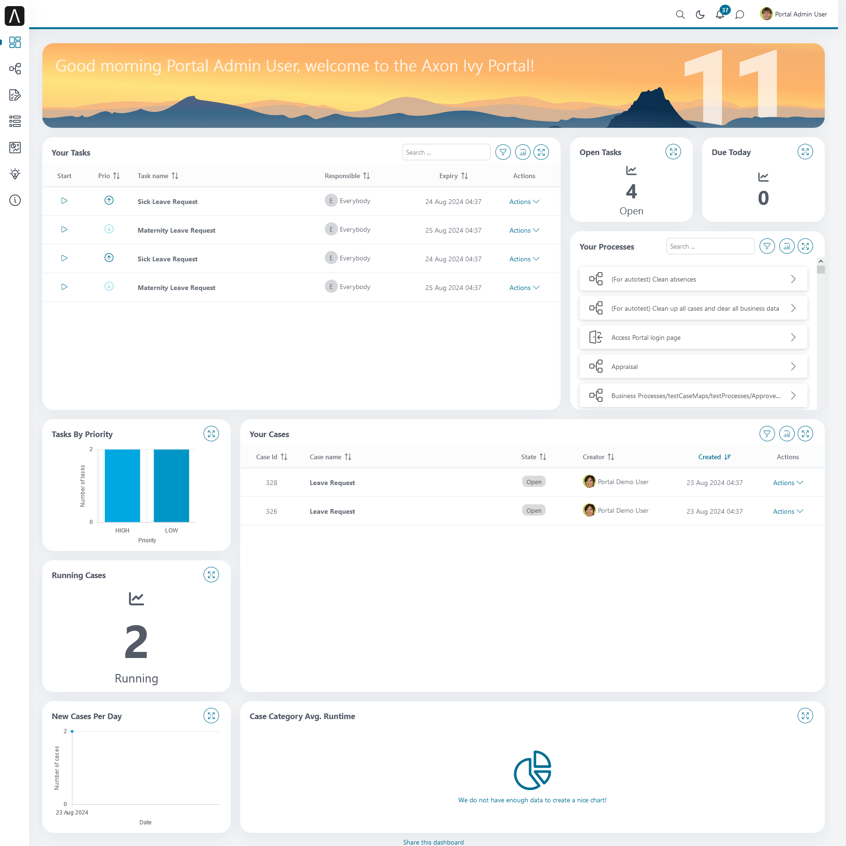Open Portal Admin User profile menu
The height and width of the screenshot is (846, 846).
click(x=794, y=14)
